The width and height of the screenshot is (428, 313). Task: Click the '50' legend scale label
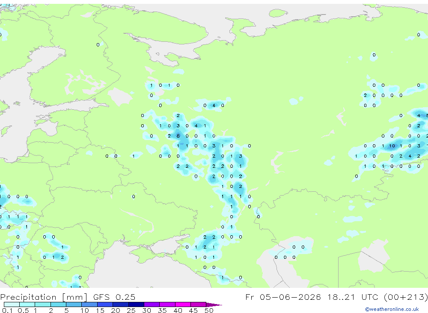[x=209, y=310]
